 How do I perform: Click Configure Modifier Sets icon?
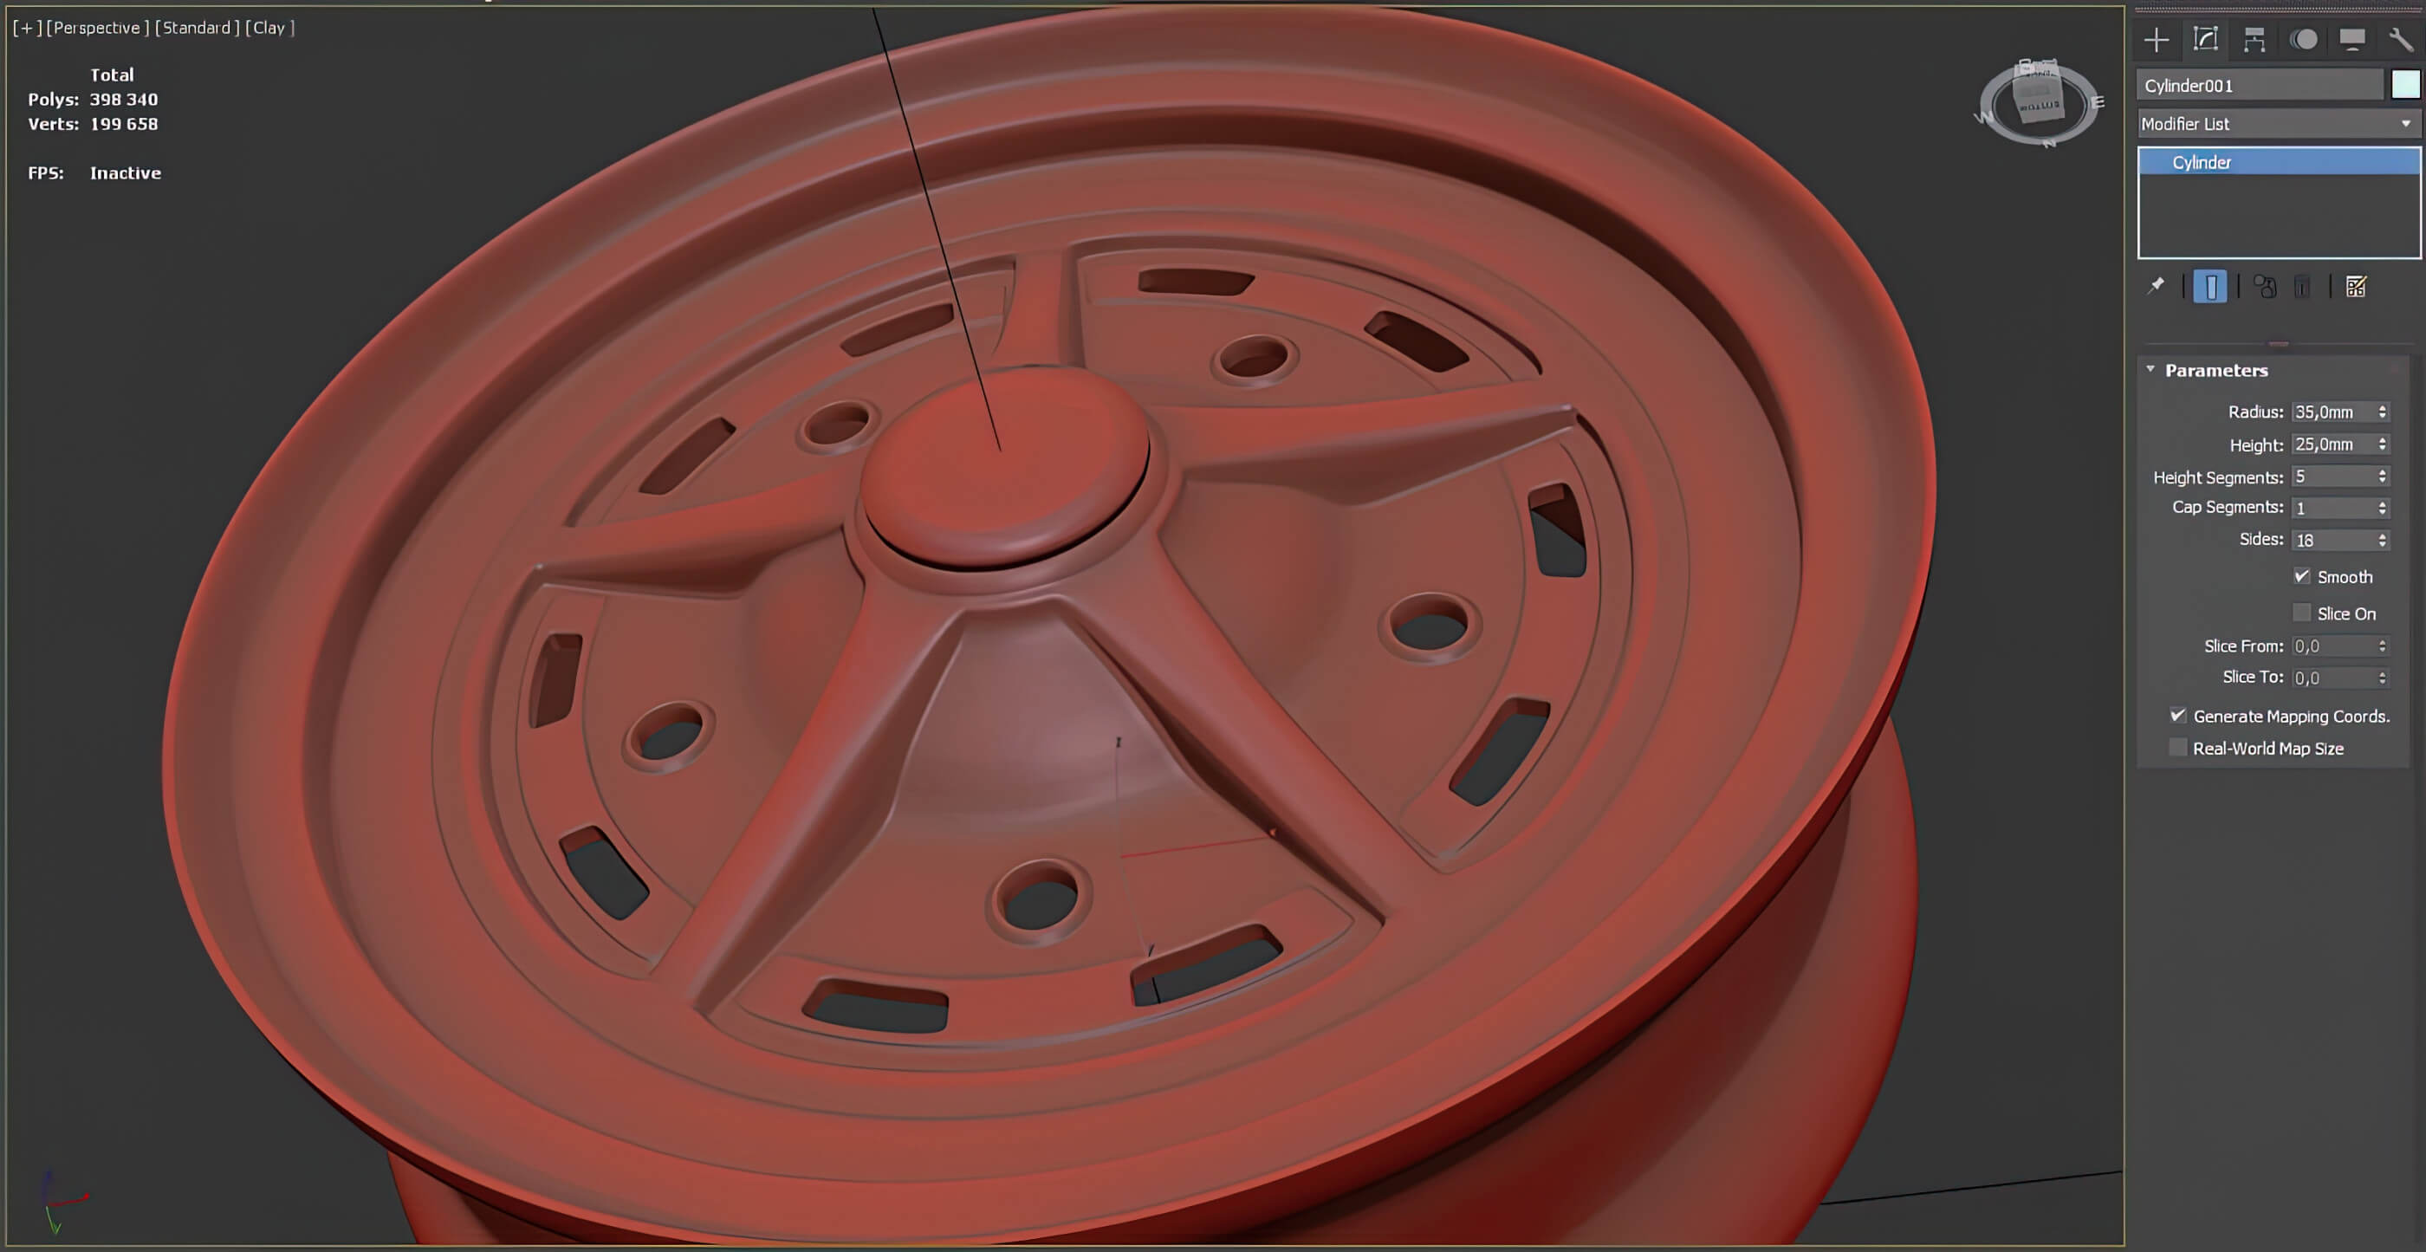point(2355,287)
